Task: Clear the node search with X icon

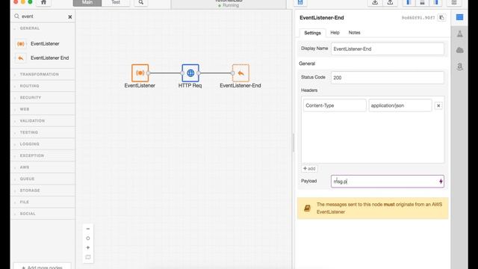Action: pos(69,16)
